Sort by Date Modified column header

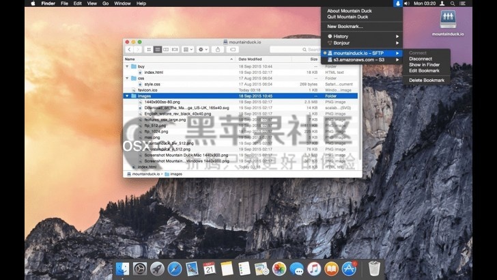point(264,59)
